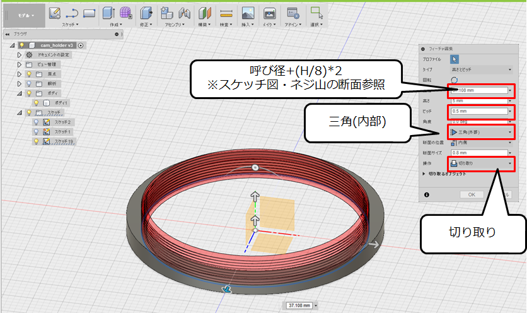Open the スケッチ toolbar menu

(70, 25)
